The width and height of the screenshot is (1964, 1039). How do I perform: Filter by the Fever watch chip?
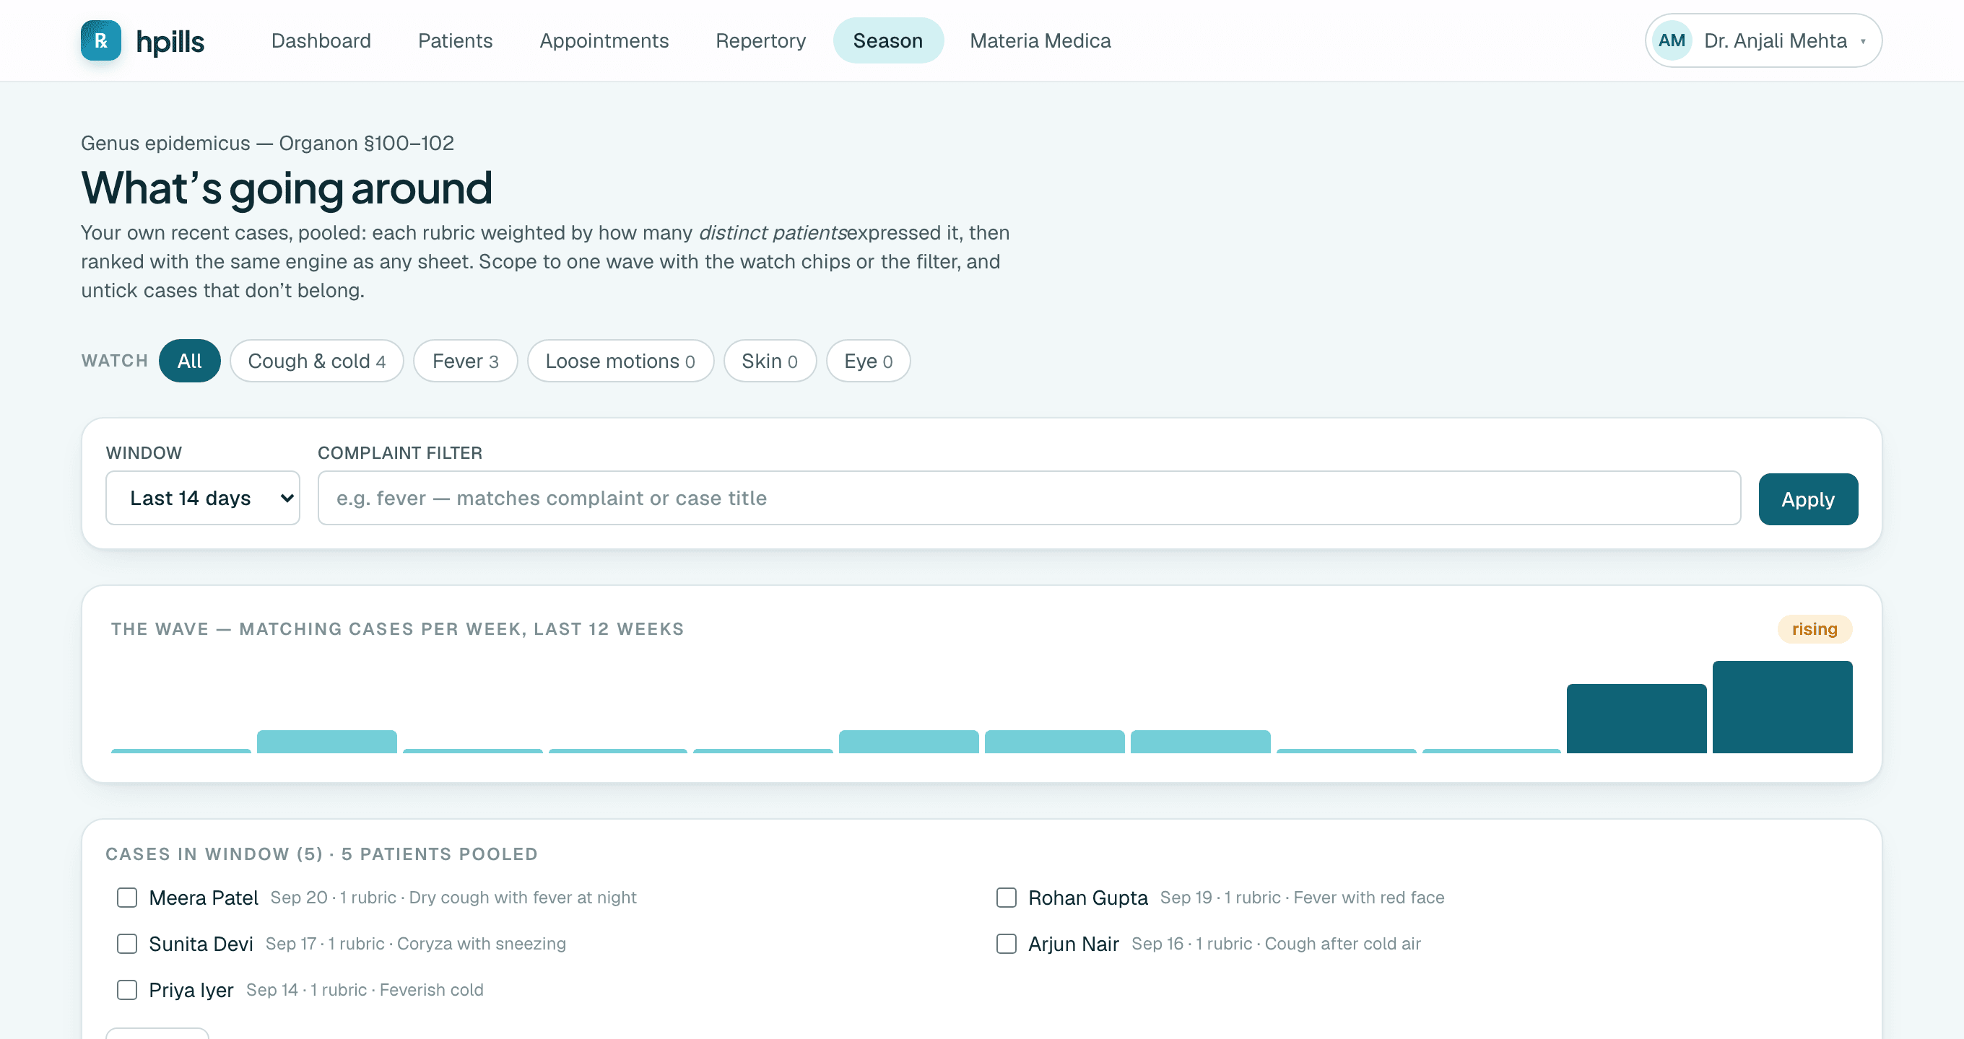tap(465, 361)
